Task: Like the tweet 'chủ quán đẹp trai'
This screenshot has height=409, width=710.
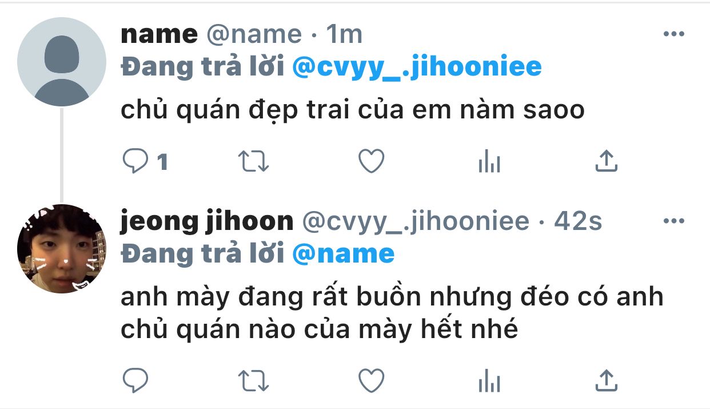Action: [371, 162]
